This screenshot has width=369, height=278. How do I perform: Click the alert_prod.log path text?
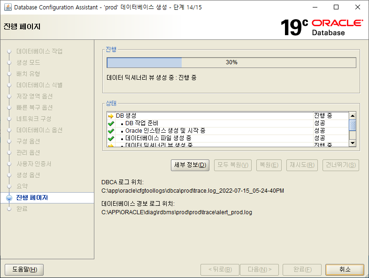pos(177,212)
